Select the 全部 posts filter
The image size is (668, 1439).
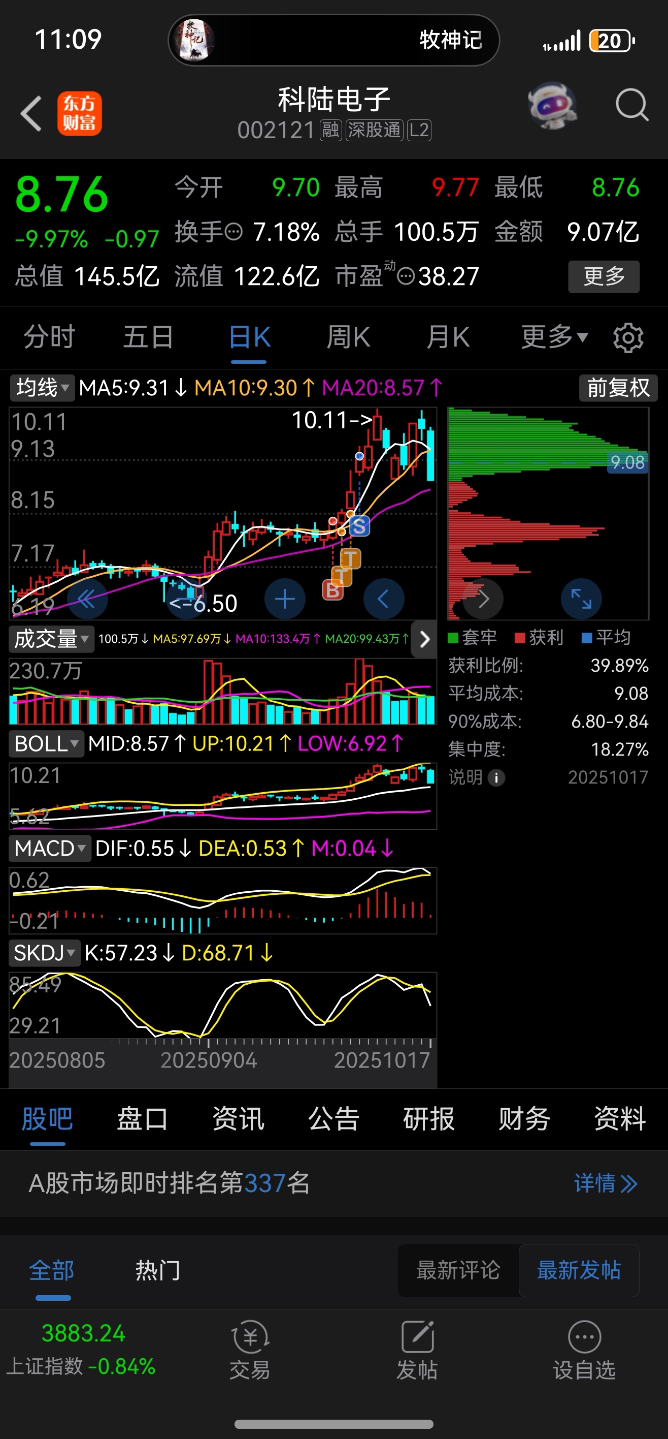pyautogui.click(x=52, y=1270)
